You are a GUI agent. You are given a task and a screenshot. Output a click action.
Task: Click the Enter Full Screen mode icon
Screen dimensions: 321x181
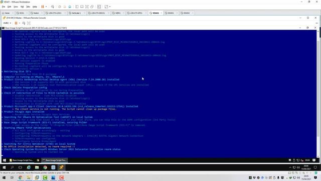pyautogui.click(x=87, y=7)
